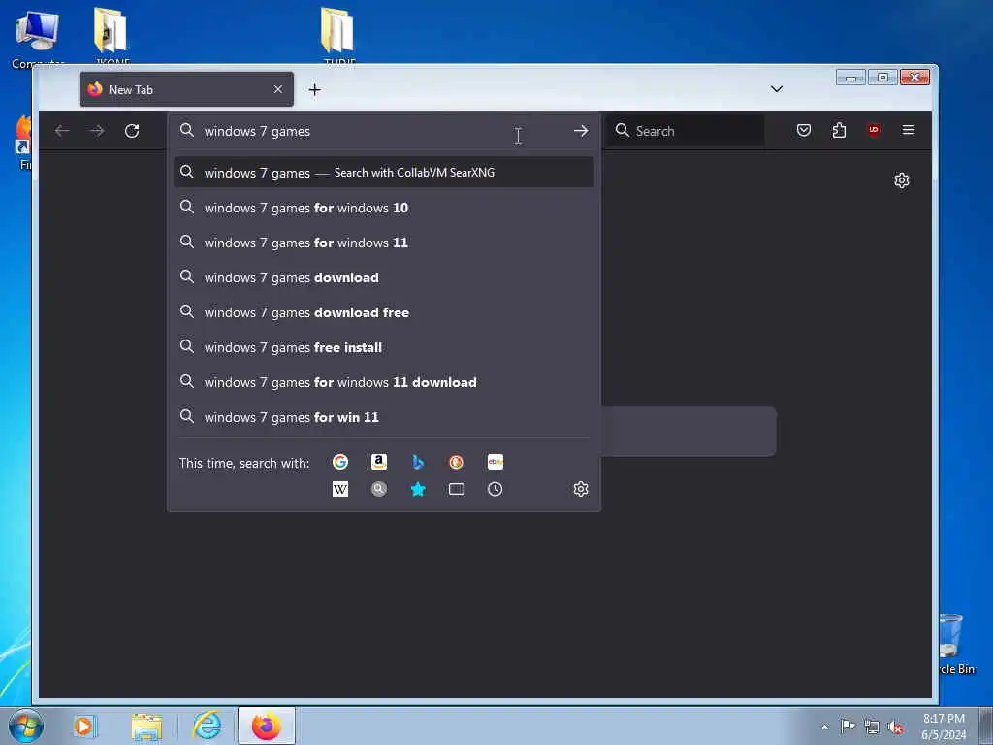Open Action Center flag icon
This screenshot has width=993, height=745.
(848, 727)
